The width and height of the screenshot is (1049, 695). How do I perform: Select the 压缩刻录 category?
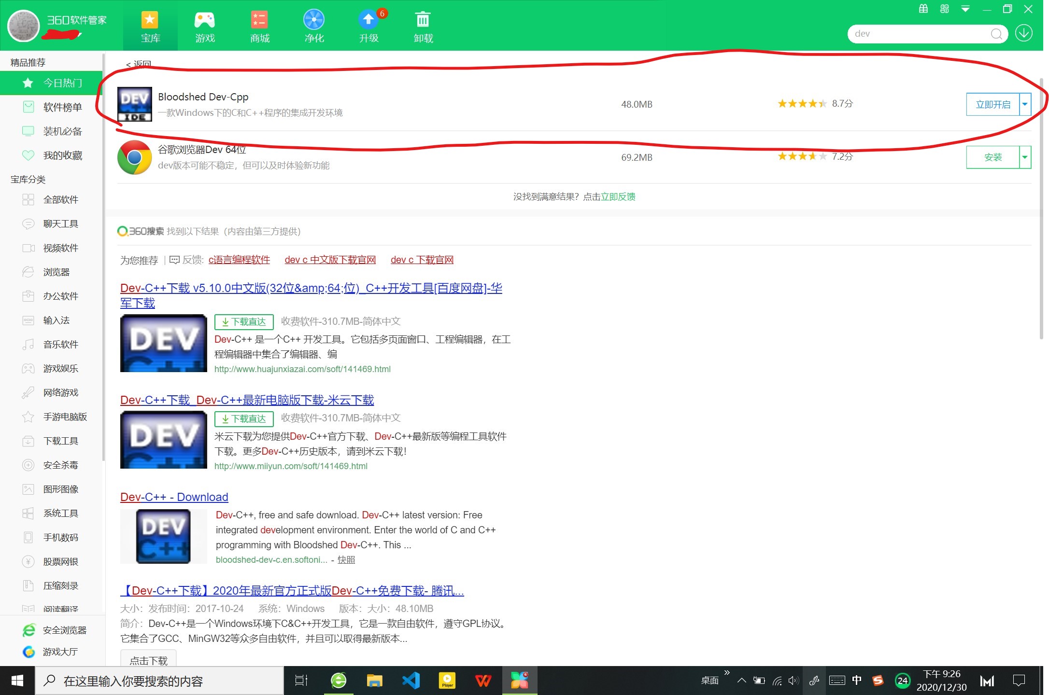tap(51, 586)
